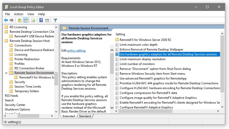Select the Session Time Limits tree folder

[x=28, y=87]
